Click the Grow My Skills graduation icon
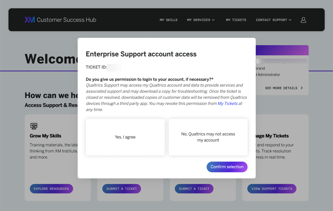Image resolution: width=333 pixels, height=211 pixels. (34, 126)
